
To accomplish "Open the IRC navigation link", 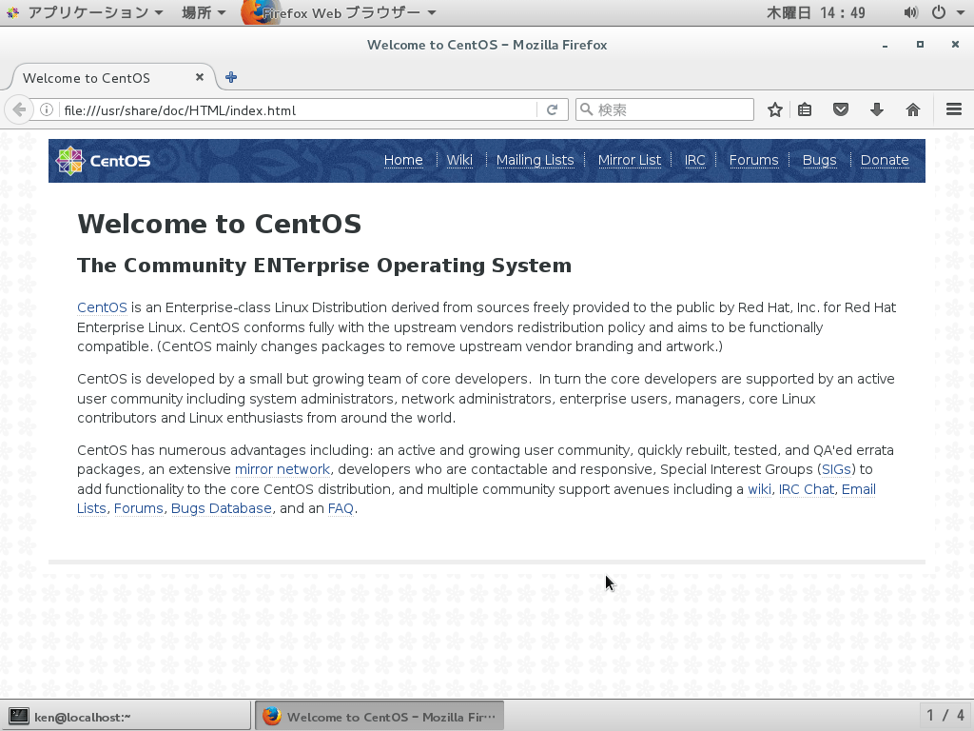I will [694, 160].
